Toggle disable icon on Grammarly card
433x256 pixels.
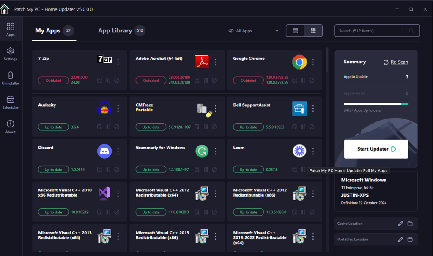[214, 170]
